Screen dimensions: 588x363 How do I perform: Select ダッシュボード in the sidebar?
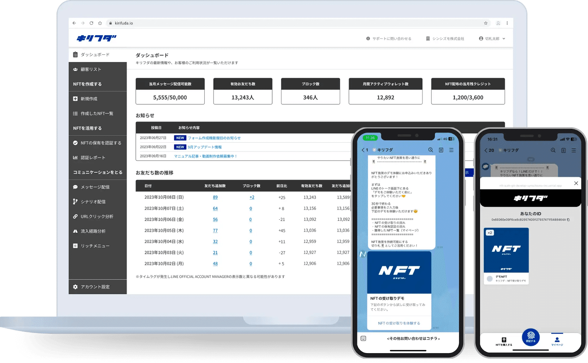click(x=98, y=55)
